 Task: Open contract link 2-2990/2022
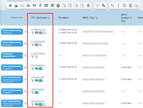click(x=38, y=30)
